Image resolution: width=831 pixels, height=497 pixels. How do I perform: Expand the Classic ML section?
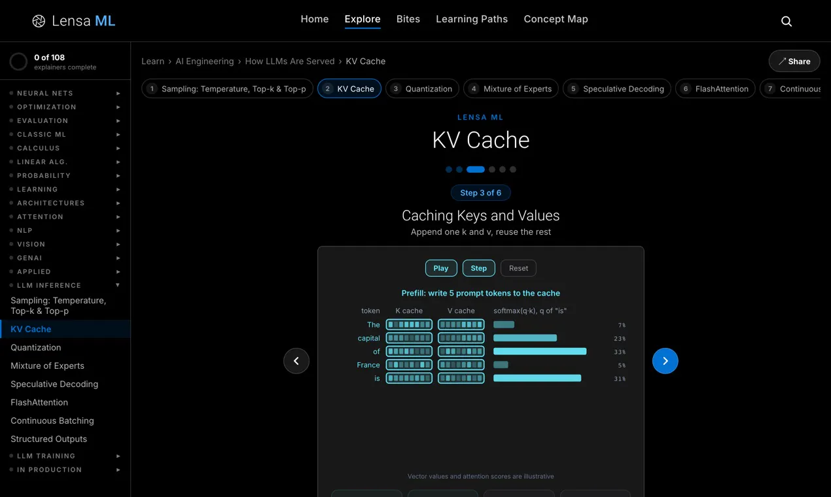pyautogui.click(x=65, y=134)
